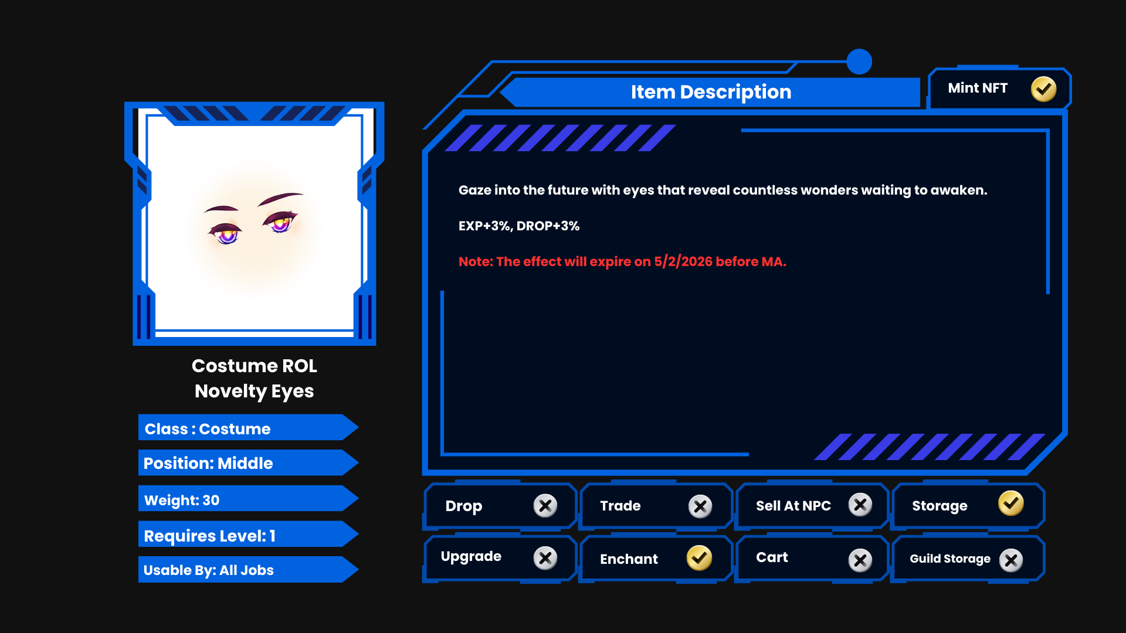Click the blue circle slider knob above header
This screenshot has height=633, width=1126.
[x=859, y=62]
